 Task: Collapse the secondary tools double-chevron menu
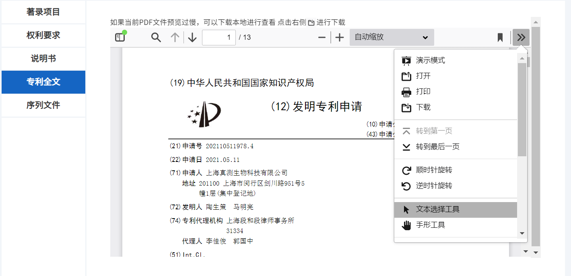(x=521, y=37)
